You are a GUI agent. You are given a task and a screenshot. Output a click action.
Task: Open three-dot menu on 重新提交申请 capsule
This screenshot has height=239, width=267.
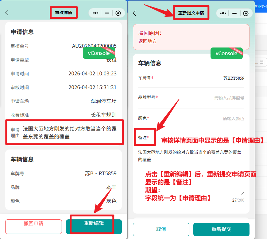(x=223, y=13)
